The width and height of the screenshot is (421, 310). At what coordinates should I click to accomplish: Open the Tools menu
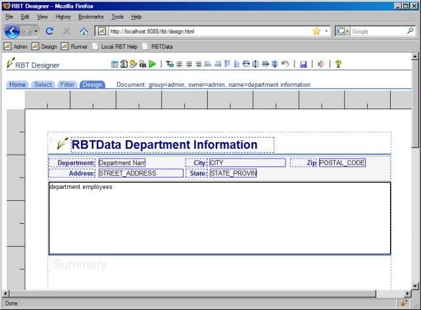118,17
